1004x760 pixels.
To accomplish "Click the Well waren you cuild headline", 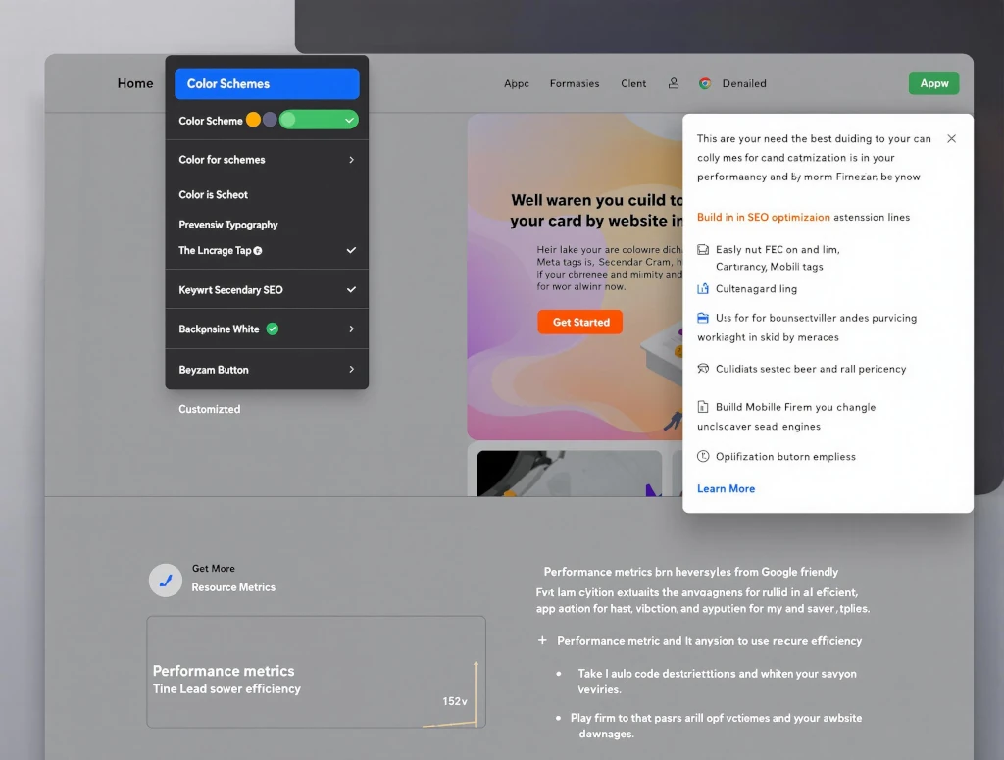I will (597, 210).
